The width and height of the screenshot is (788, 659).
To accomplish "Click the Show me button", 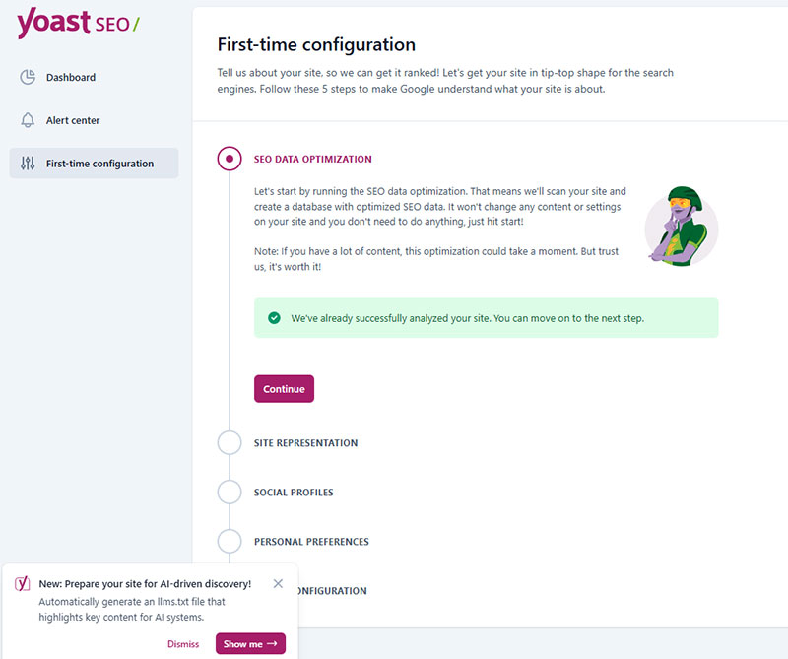I will [250, 643].
